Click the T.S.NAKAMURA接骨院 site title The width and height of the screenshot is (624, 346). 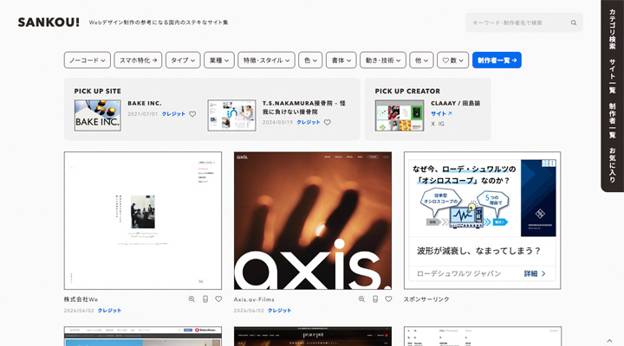click(303, 107)
